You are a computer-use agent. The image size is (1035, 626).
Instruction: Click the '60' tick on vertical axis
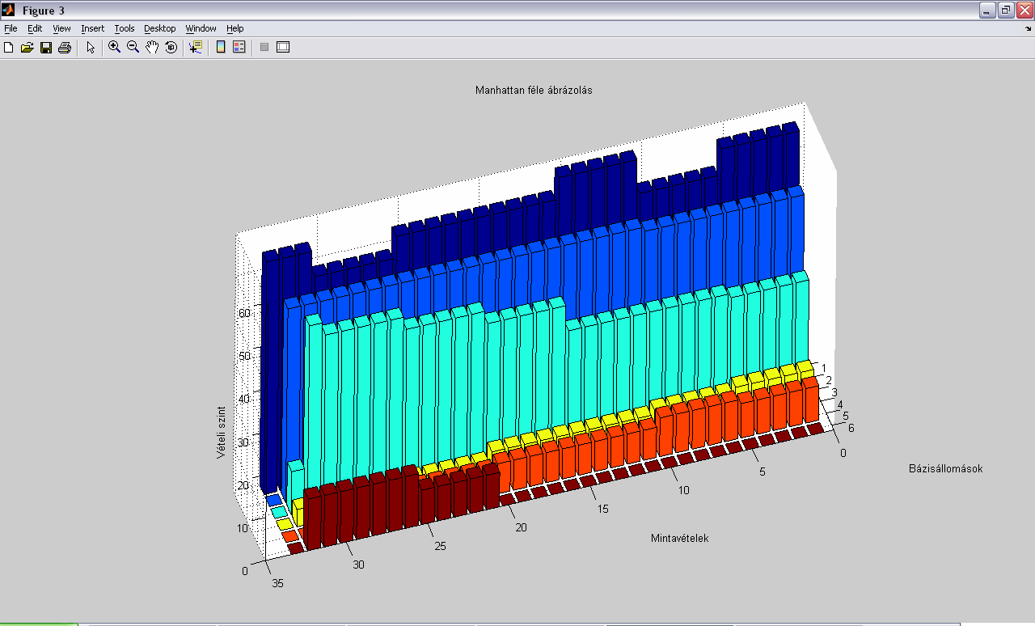[245, 313]
